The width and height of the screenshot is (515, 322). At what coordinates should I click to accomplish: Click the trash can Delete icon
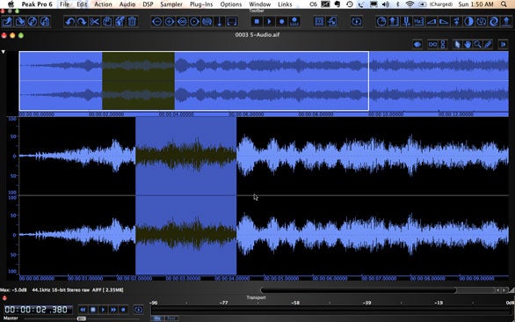coord(132,22)
